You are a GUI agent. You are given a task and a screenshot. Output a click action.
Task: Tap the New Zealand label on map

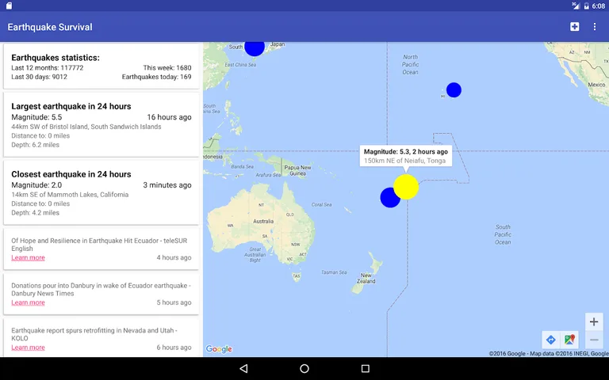click(366, 279)
